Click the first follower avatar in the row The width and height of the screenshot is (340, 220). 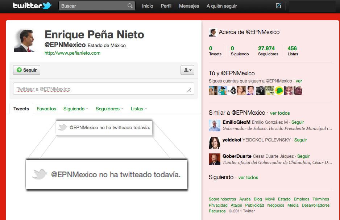click(x=213, y=90)
